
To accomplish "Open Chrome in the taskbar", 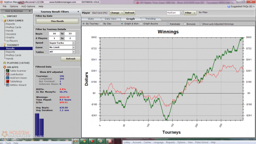I will coord(84,141).
